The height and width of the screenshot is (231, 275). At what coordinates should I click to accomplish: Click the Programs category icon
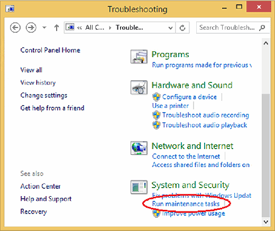(139, 57)
